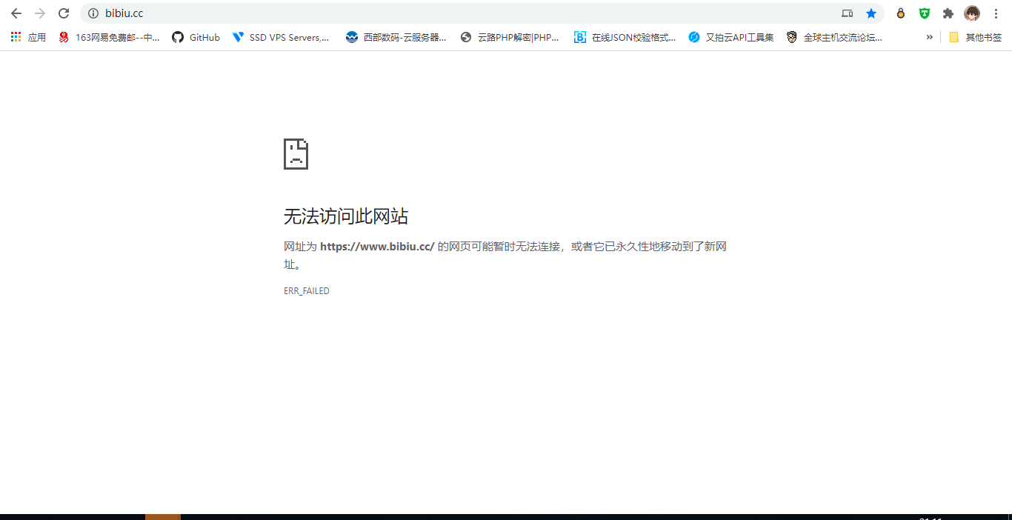
Task: Open the 应用 apps shortcut
Action: [28, 37]
